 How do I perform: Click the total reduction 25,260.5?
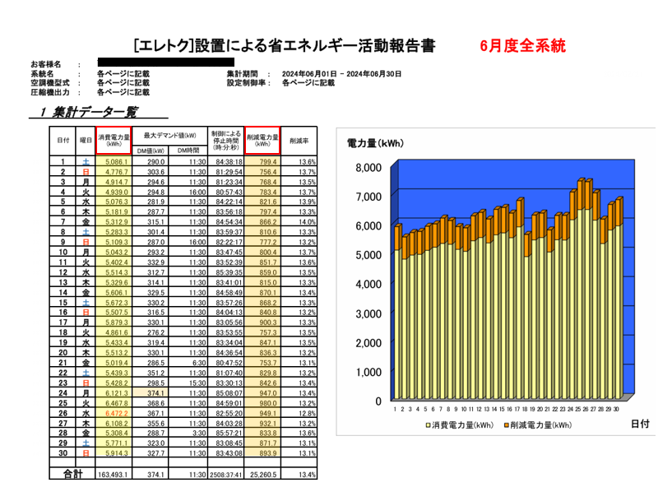pos(264,475)
